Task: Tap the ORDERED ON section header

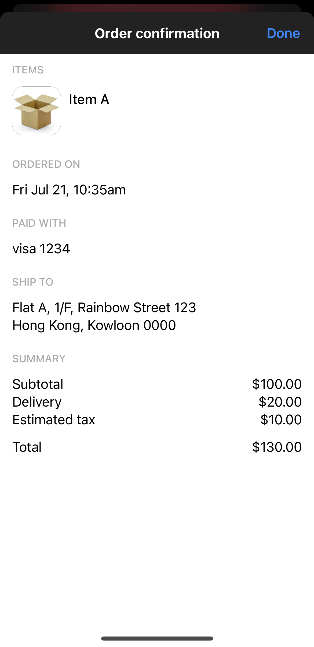Action: [x=46, y=164]
